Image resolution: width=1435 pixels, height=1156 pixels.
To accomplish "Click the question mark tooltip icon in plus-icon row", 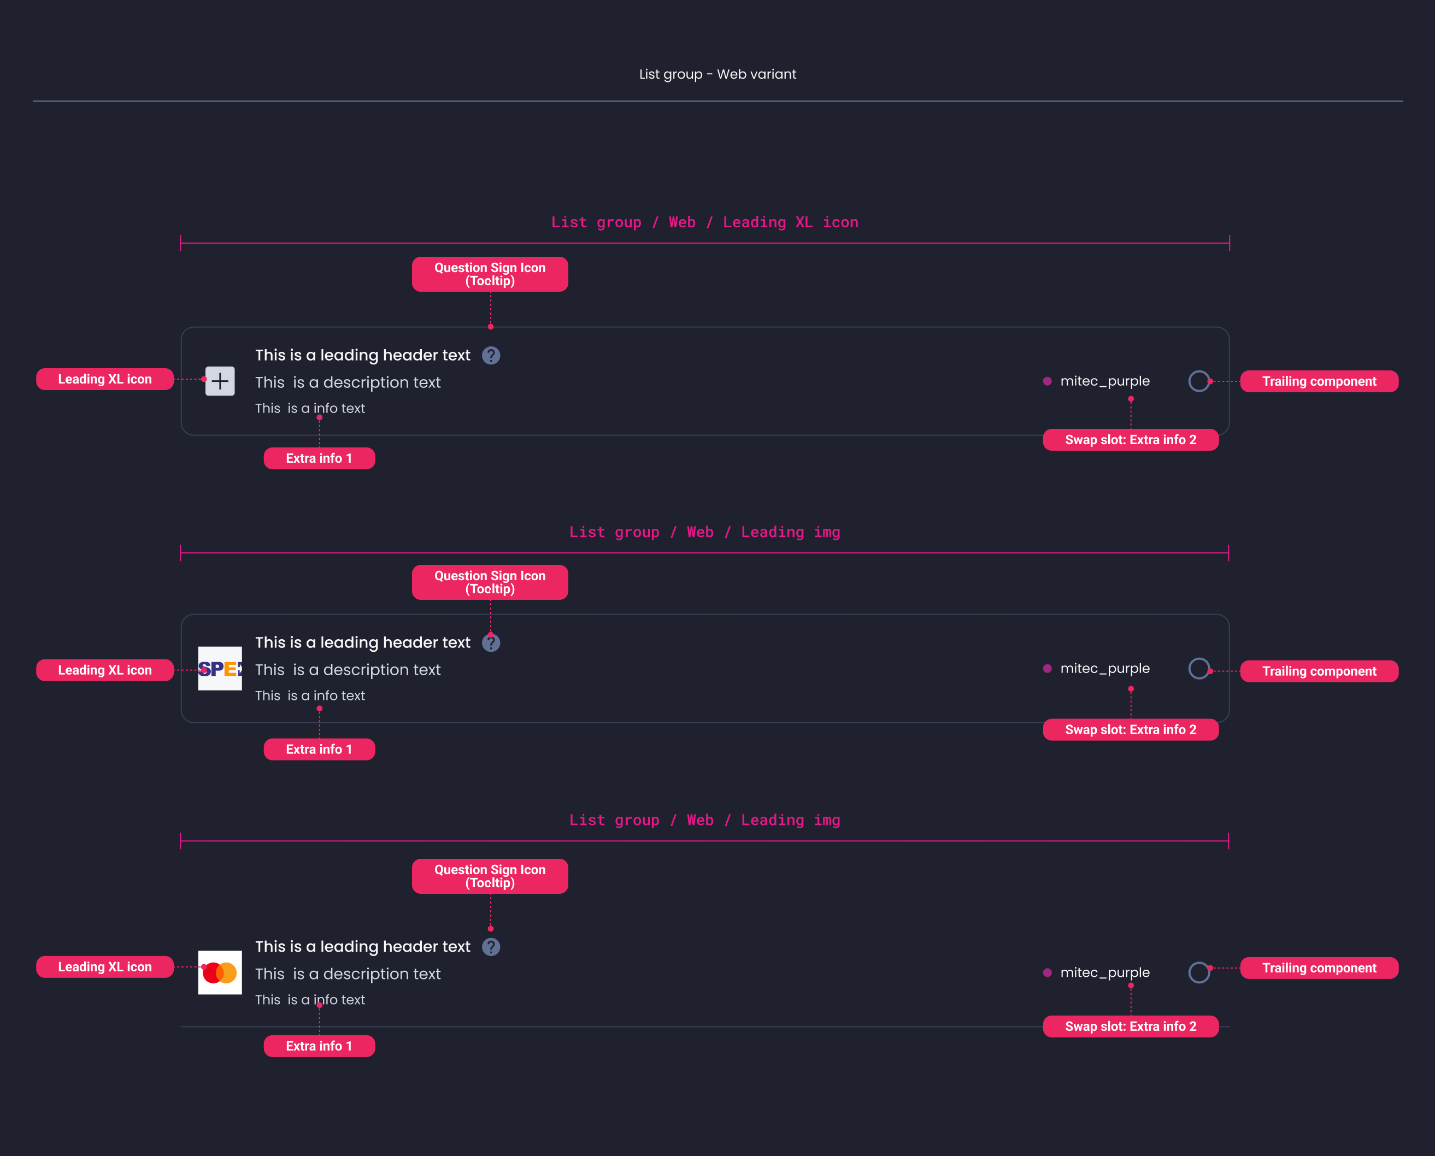I will point(491,356).
